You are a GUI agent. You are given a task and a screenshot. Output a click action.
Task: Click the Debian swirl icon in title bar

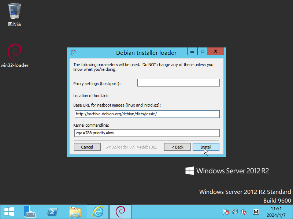73,53
